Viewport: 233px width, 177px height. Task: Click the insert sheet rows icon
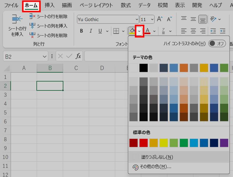pos(17,19)
